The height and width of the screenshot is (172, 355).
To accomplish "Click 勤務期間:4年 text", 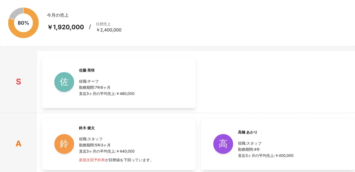I will tap(249, 149).
